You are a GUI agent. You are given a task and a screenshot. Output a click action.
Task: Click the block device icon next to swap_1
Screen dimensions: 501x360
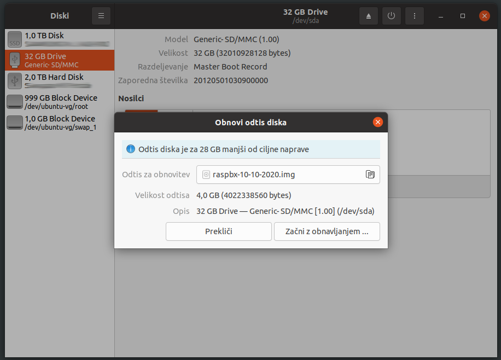point(14,123)
